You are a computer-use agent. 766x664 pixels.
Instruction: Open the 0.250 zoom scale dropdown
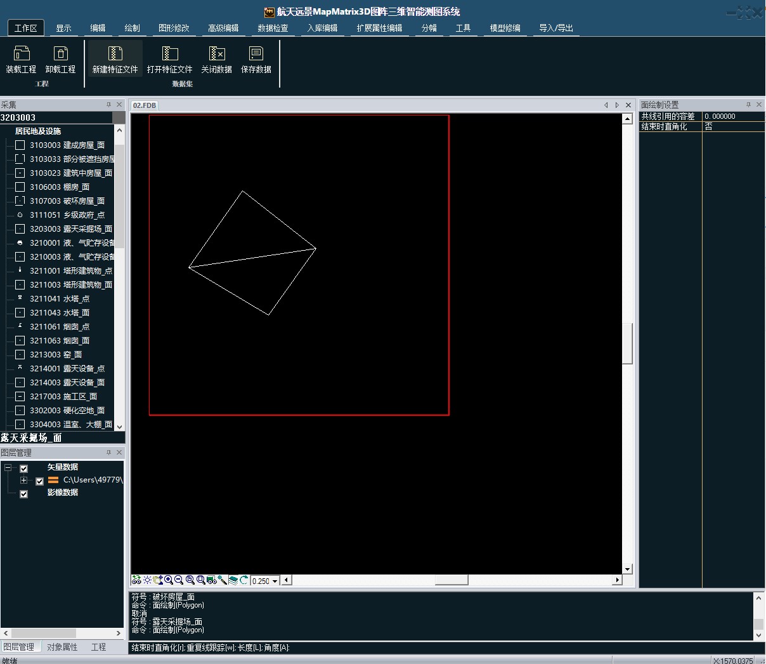275,581
